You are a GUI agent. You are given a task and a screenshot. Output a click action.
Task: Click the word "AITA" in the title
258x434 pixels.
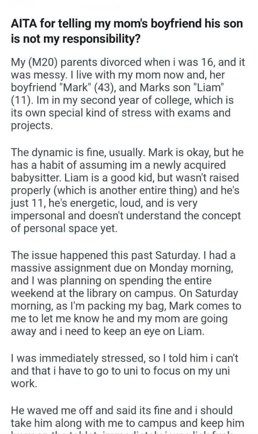coord(25,24)
